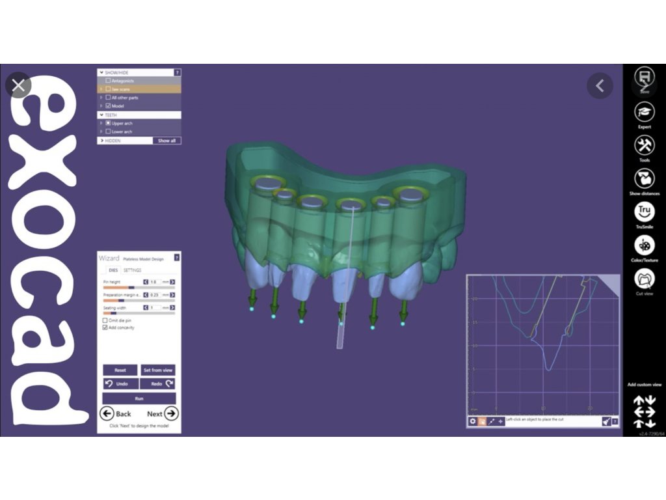The width and height of the screenshot is (666, 500).
Task: Open the Color/Texture palette icon
Action: (x=645, y=245)
